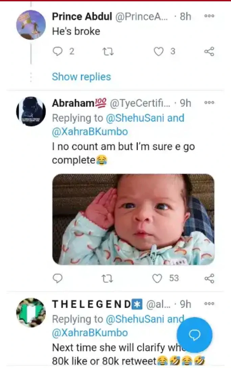Retweet Abraham's baby photo tweet
Screen dimensions: 231x368
(x=108, y=278)
